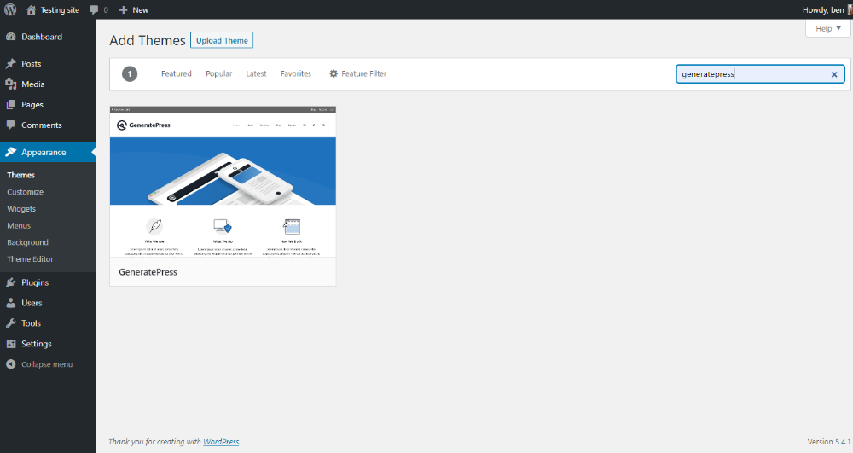
Task: Open the comments bubble in admin bar
Action: coord(99,9)
